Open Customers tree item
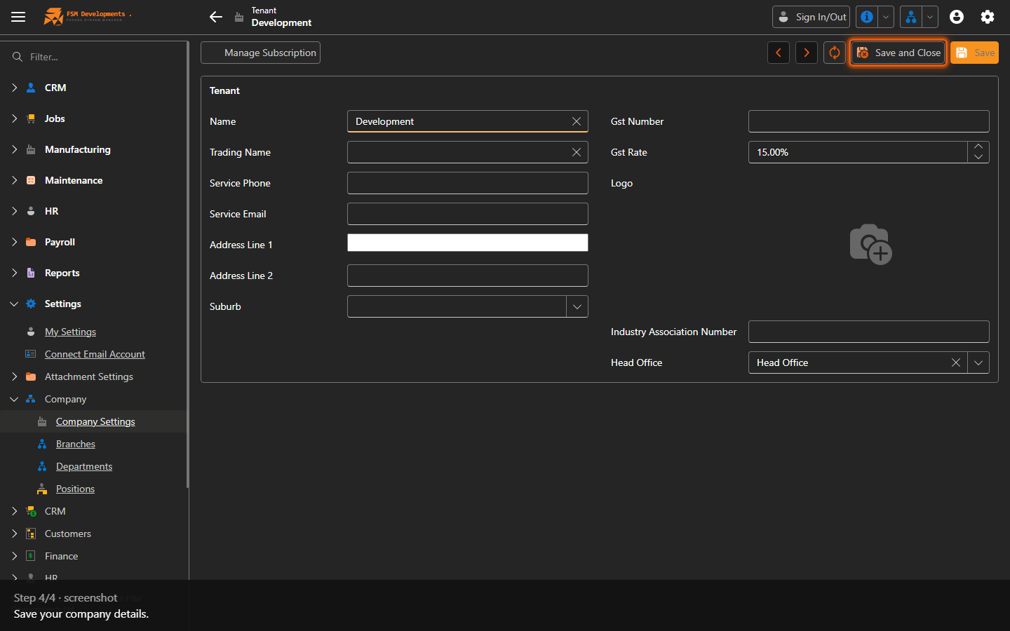This screenshot has height=631, width=1010. [x=67, y=534]
